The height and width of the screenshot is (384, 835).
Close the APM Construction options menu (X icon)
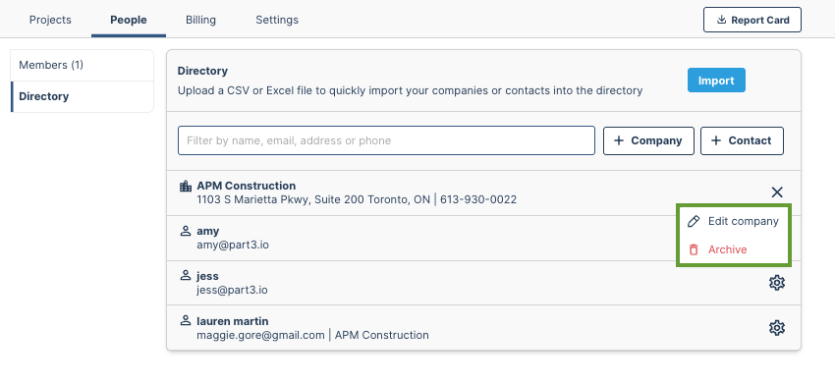(x=777, y=192)
